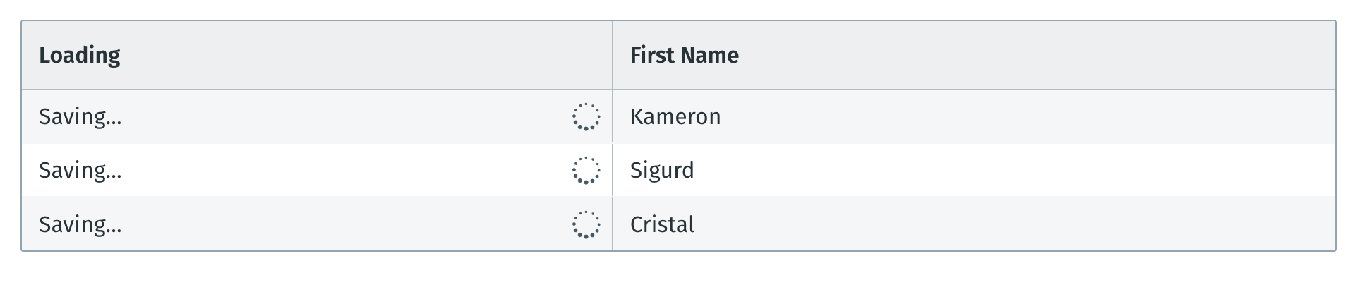1355x292 pixels.
Task: Click the Kameron first name cell
Action: tap(974, 117)
